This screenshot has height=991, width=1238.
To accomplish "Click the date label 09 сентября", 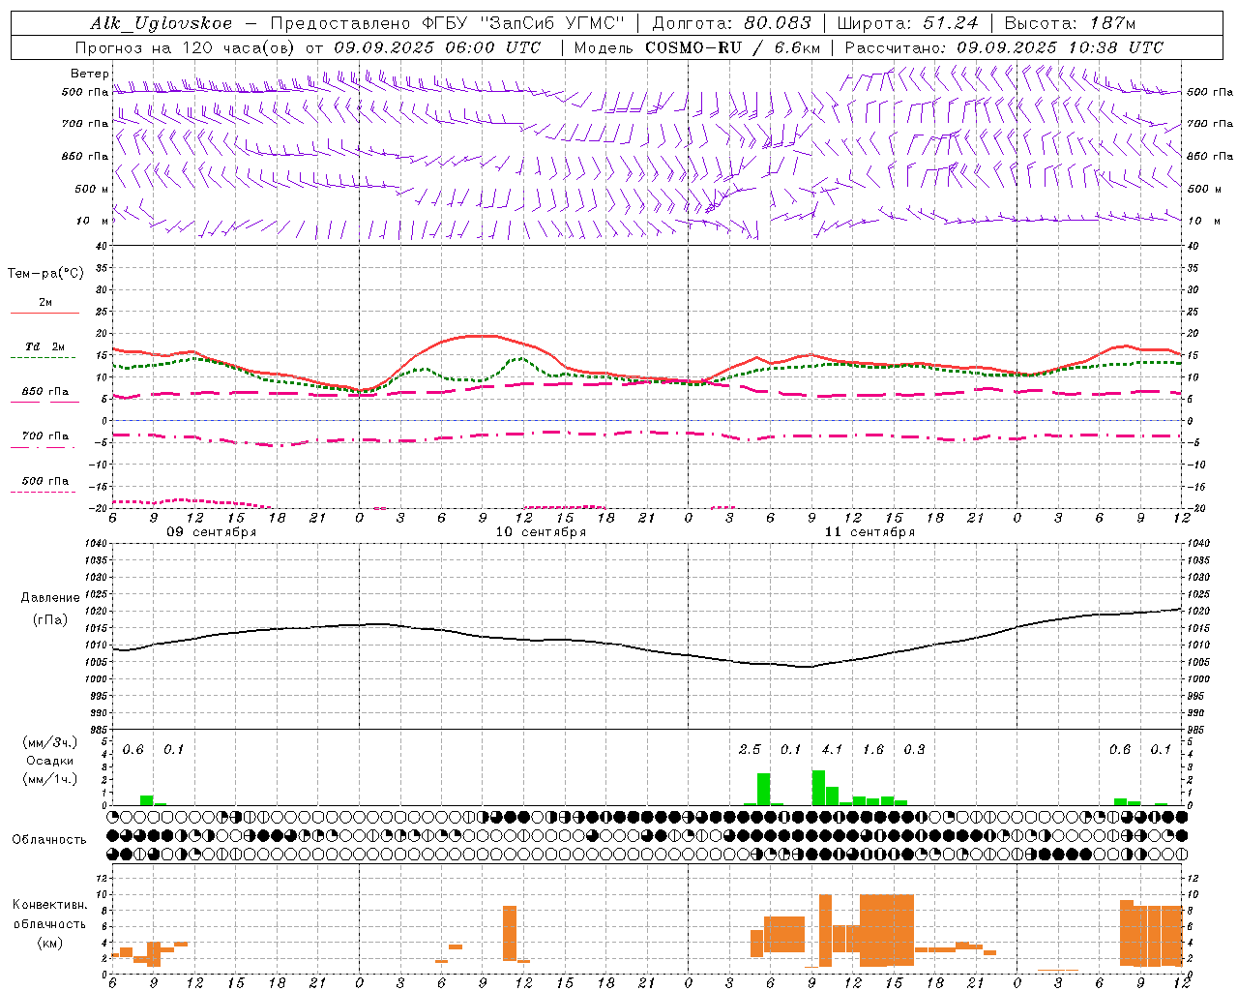I will 211,532.
